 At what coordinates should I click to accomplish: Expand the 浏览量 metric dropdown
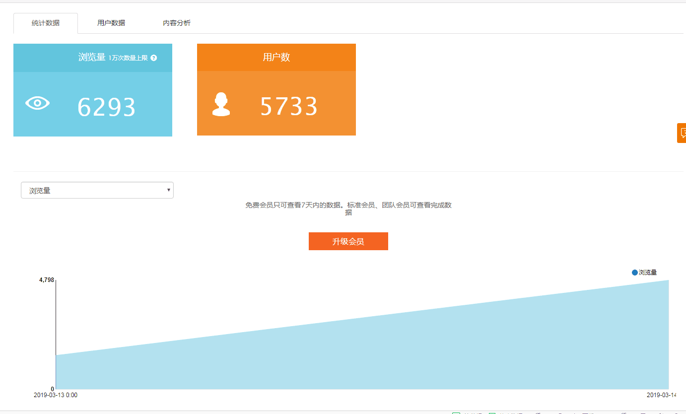click(97, 190)
